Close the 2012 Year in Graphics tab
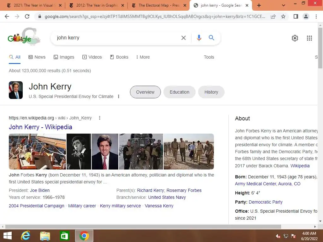Screen dimensions: 323x242 tap(123, 6)
